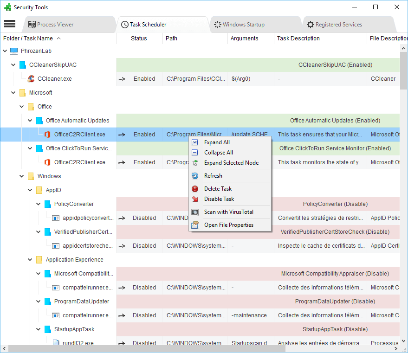Image resolution: width=408 pixels, height=353 pixels.
Task: Collapse the PhrozenLab root node
Action: click(x=6, y=51)
